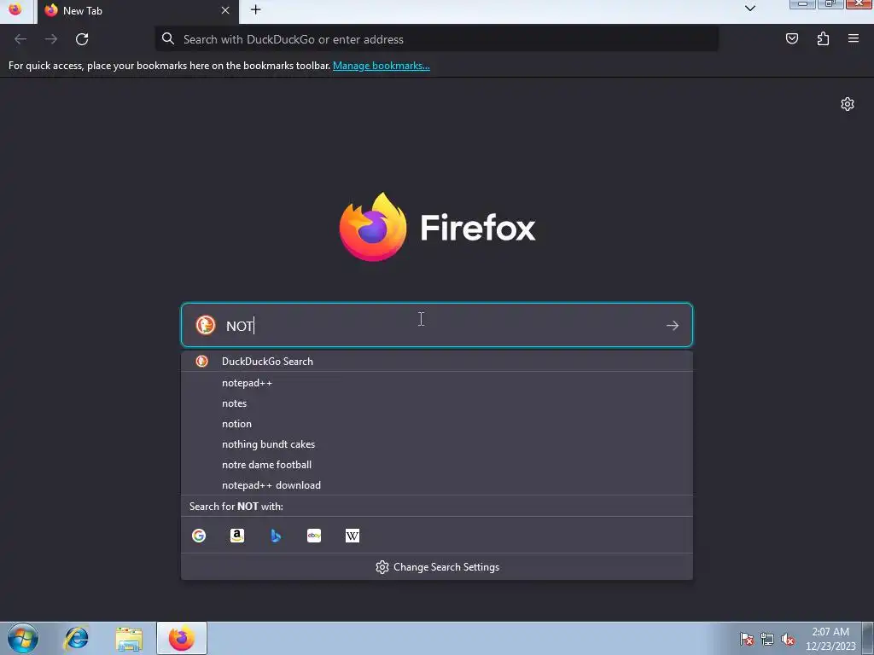Personalize new tab gear icon
This screenshot has width=874, height=655.
click(x=848, y=104)
